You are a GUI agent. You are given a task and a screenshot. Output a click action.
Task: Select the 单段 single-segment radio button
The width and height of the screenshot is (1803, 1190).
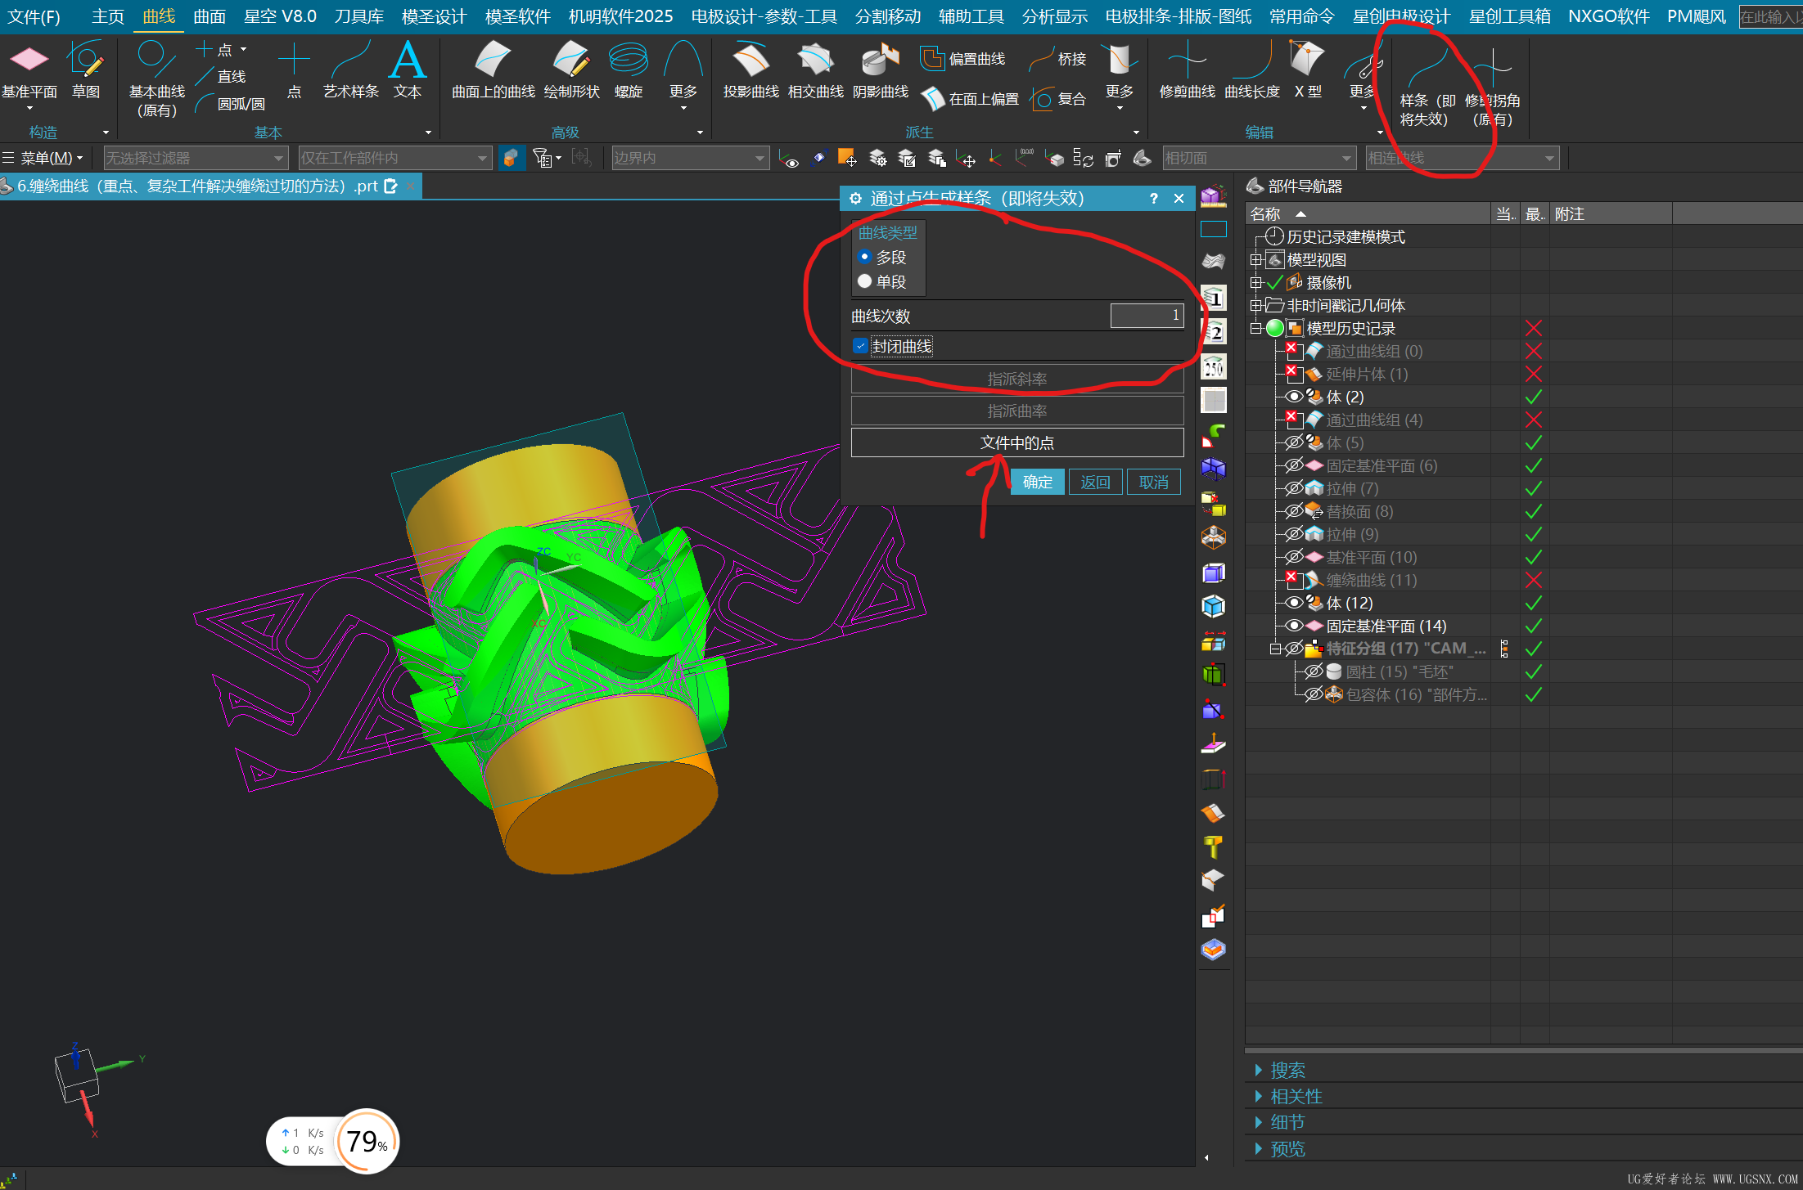pos(864,281)
